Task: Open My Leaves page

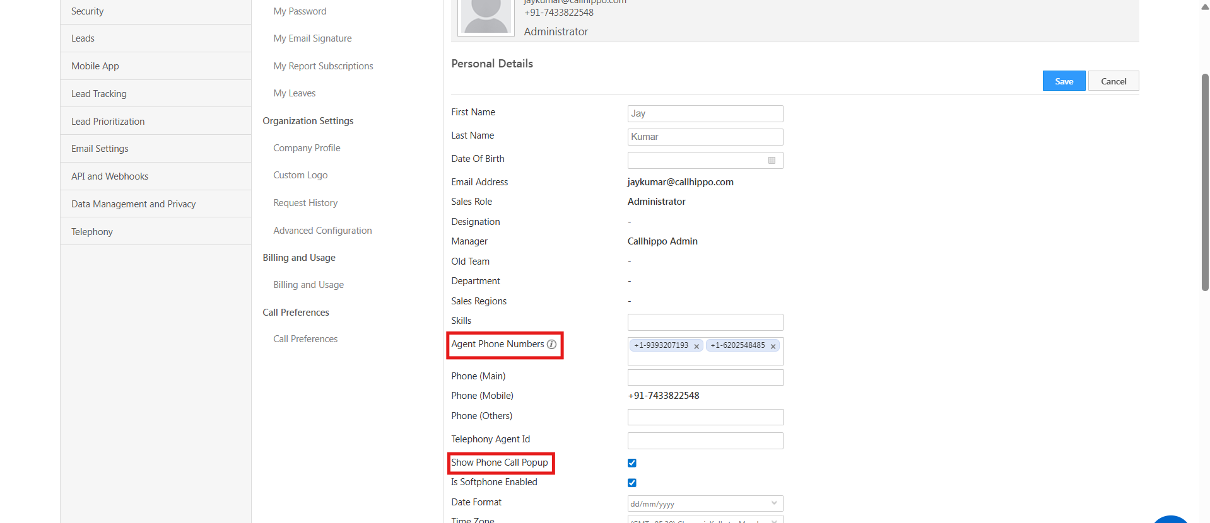Action: click(x=294, y=93)
